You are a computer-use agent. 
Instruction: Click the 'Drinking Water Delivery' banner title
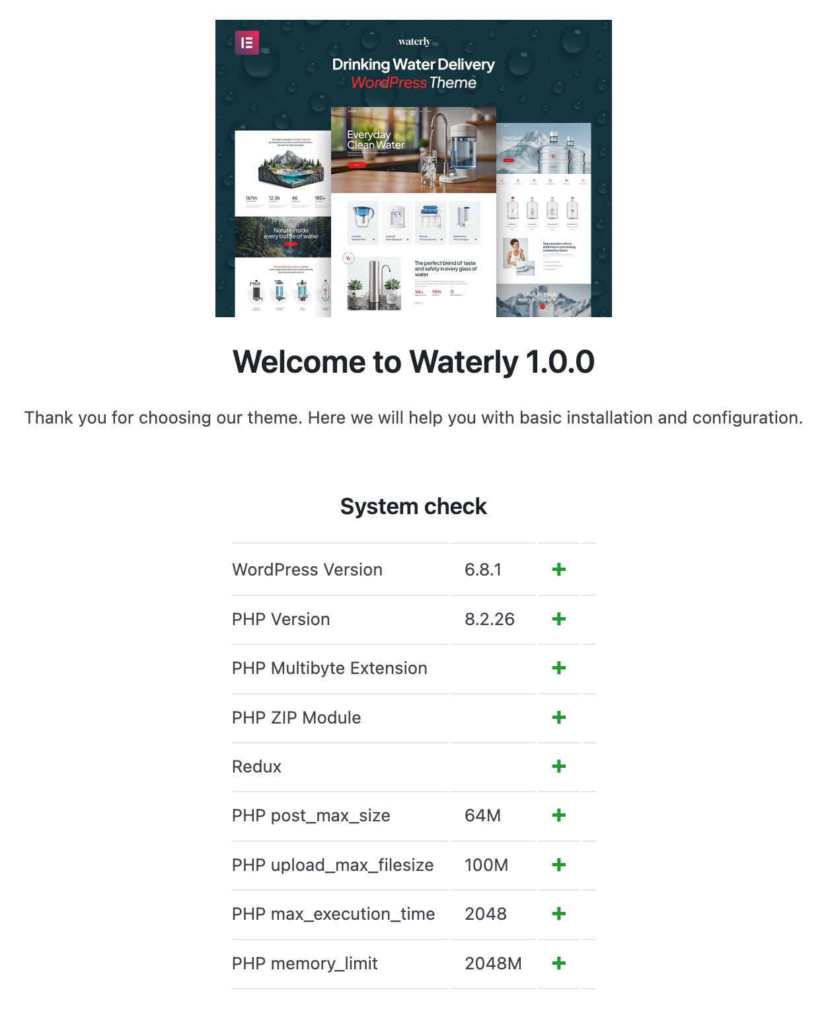tap(414, 65)
